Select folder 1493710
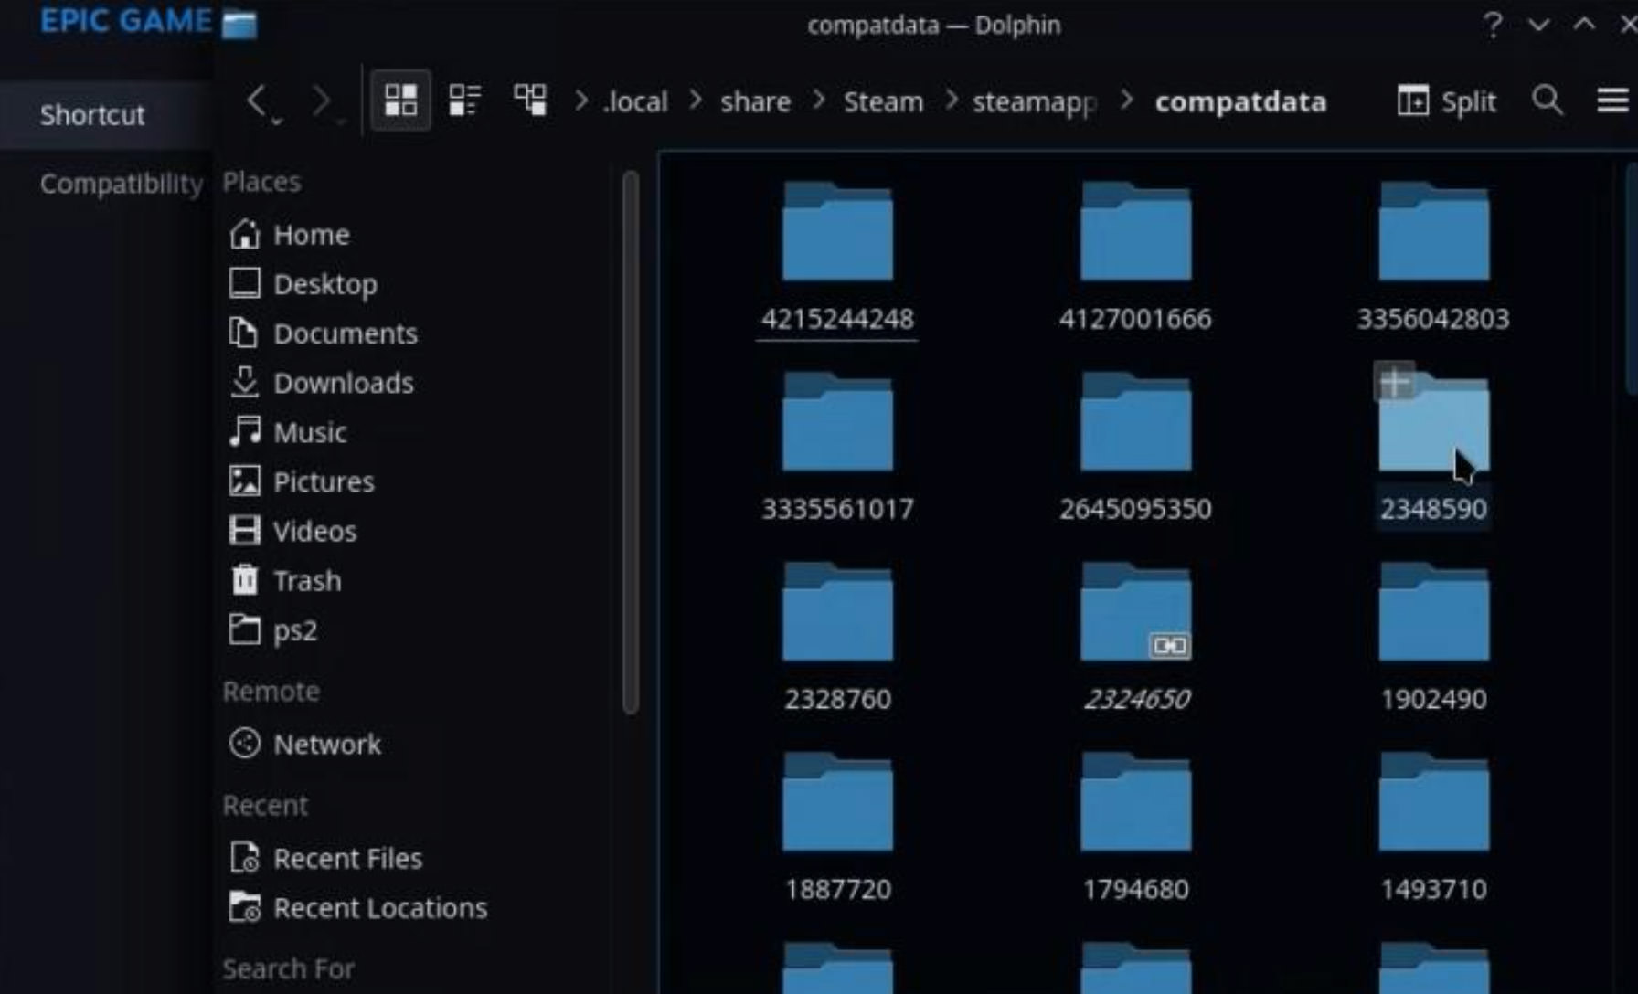The image size is (1638, 994). click(x=1433, y=826)
